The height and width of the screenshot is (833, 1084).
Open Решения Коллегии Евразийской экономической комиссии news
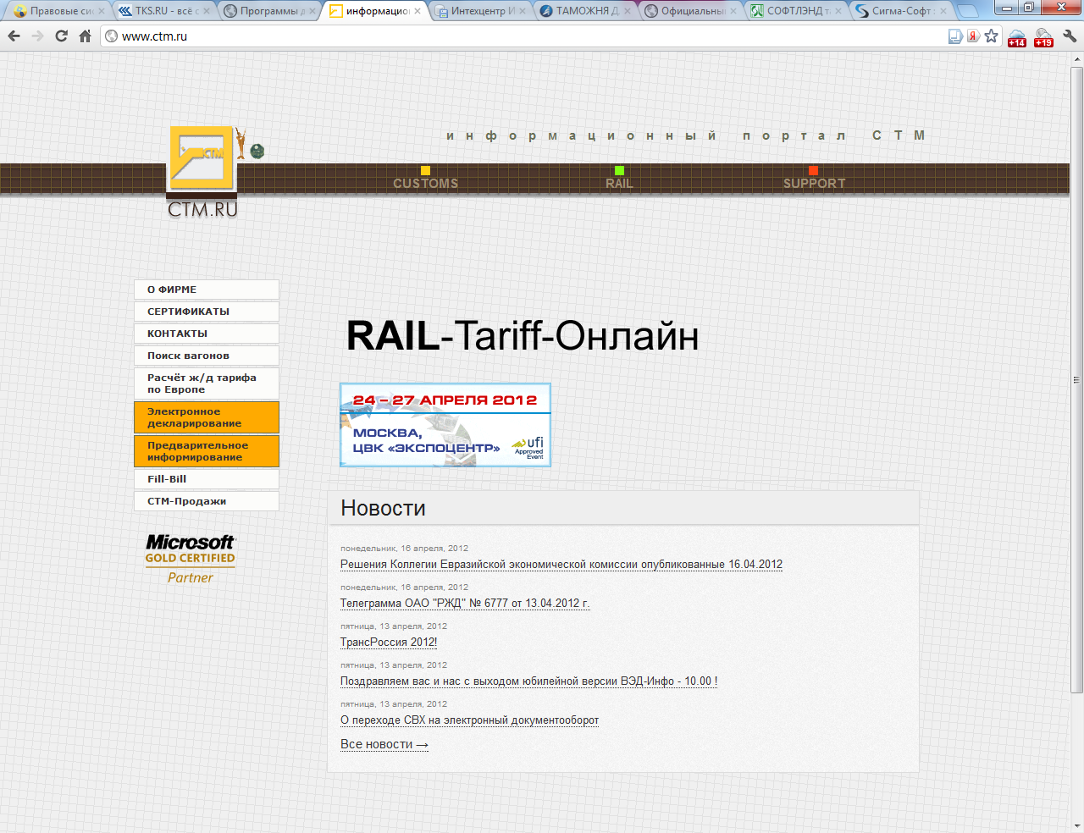click(561, 565)
